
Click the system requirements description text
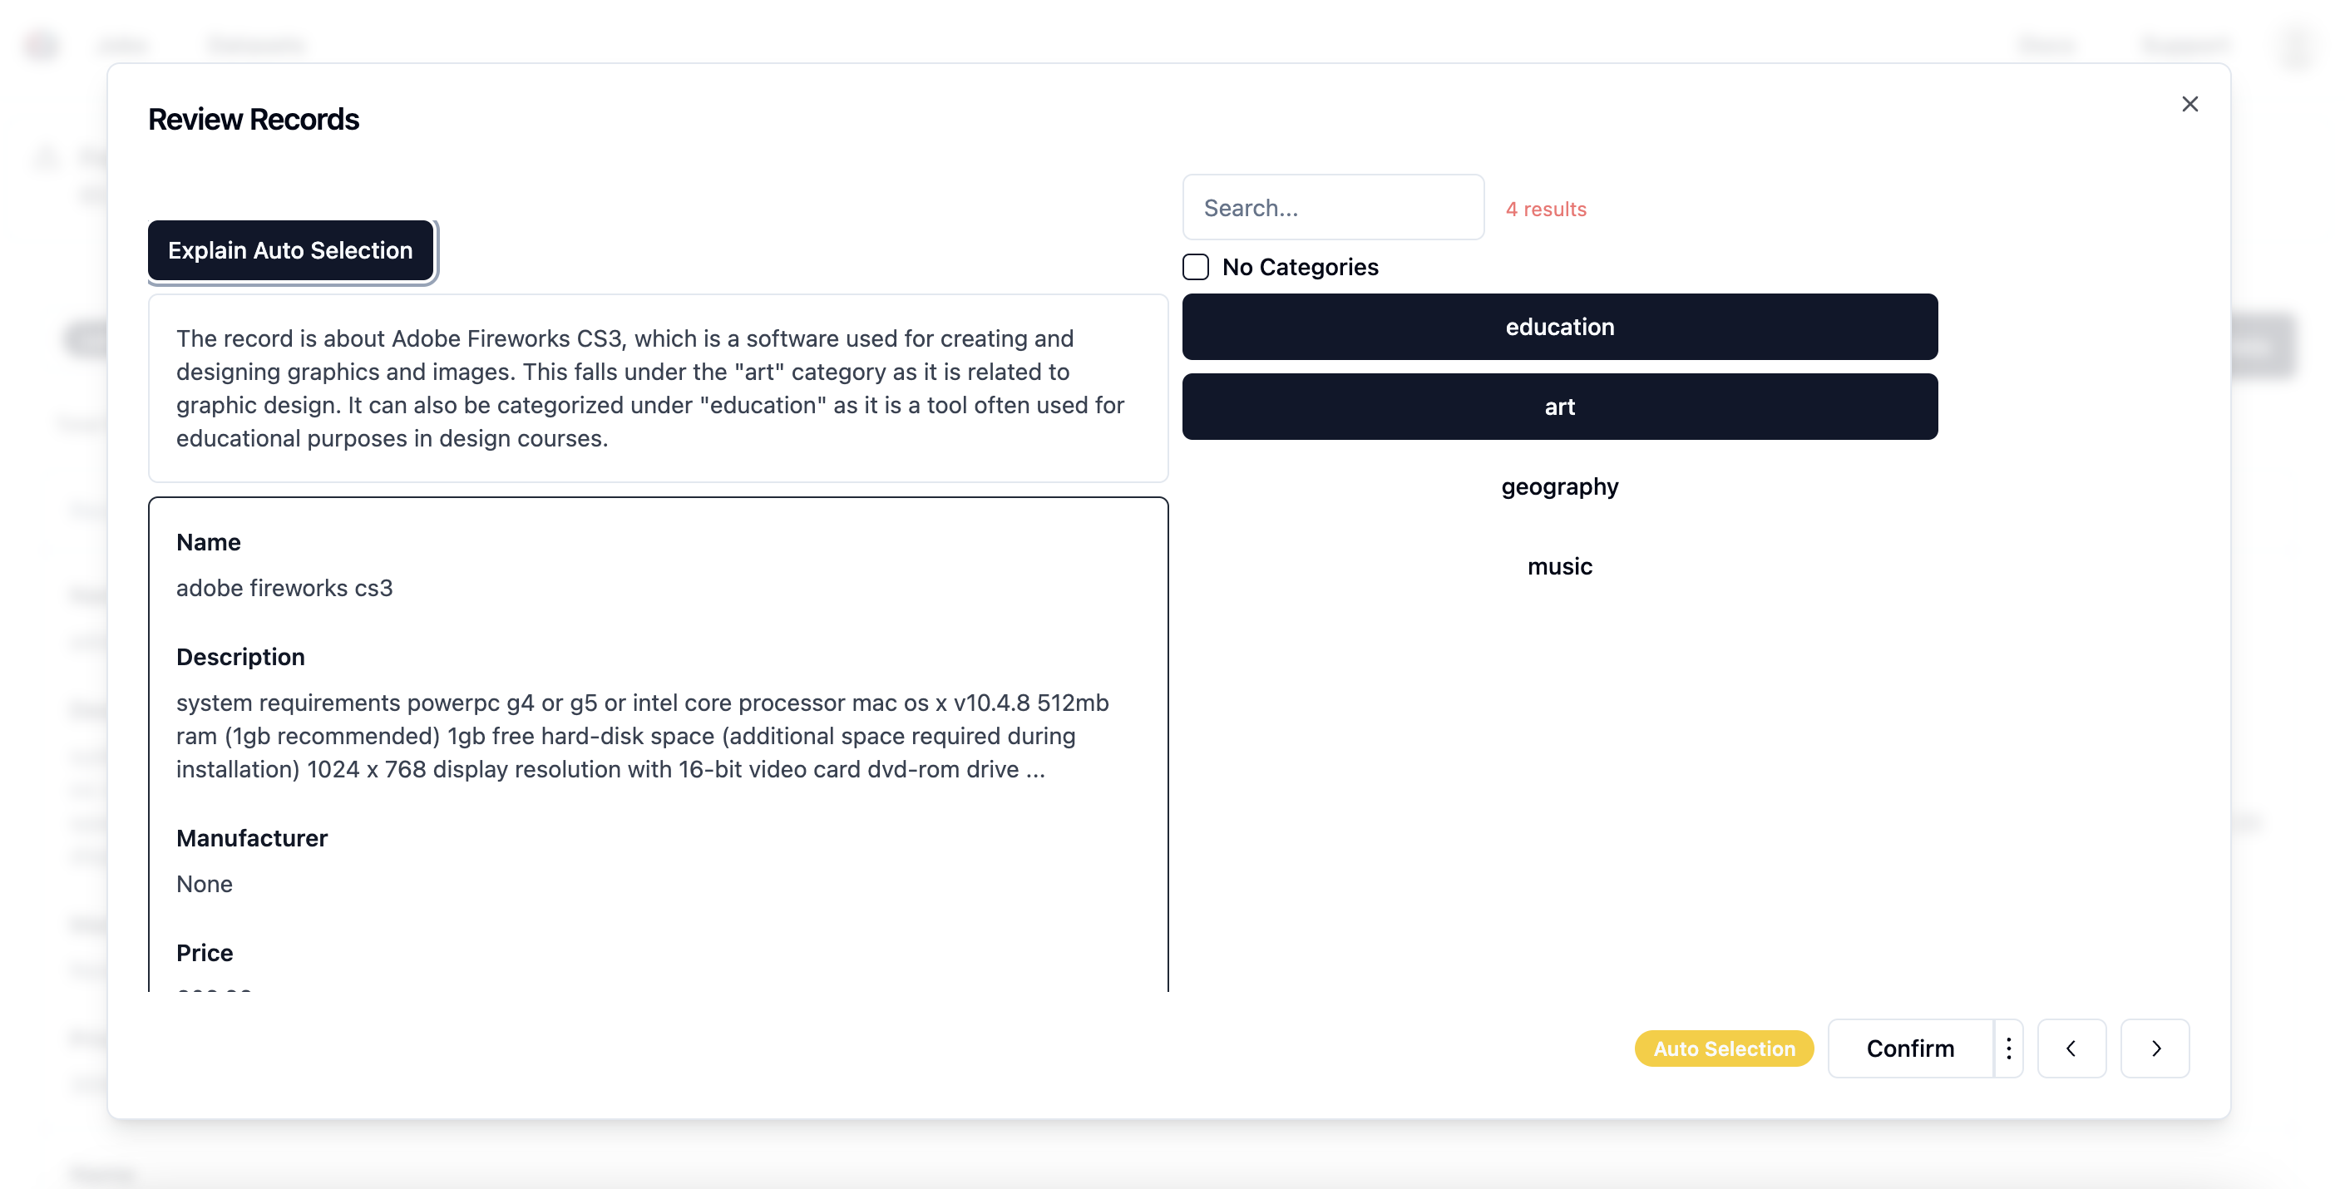coord(642,737)
